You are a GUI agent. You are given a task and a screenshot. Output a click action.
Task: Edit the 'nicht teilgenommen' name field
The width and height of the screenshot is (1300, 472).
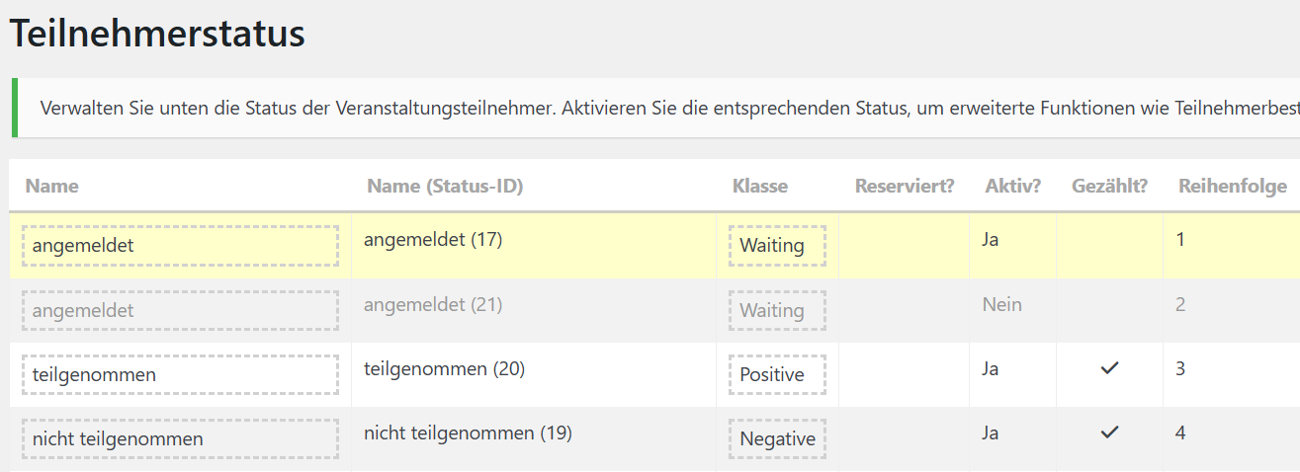tap(180, 439)
